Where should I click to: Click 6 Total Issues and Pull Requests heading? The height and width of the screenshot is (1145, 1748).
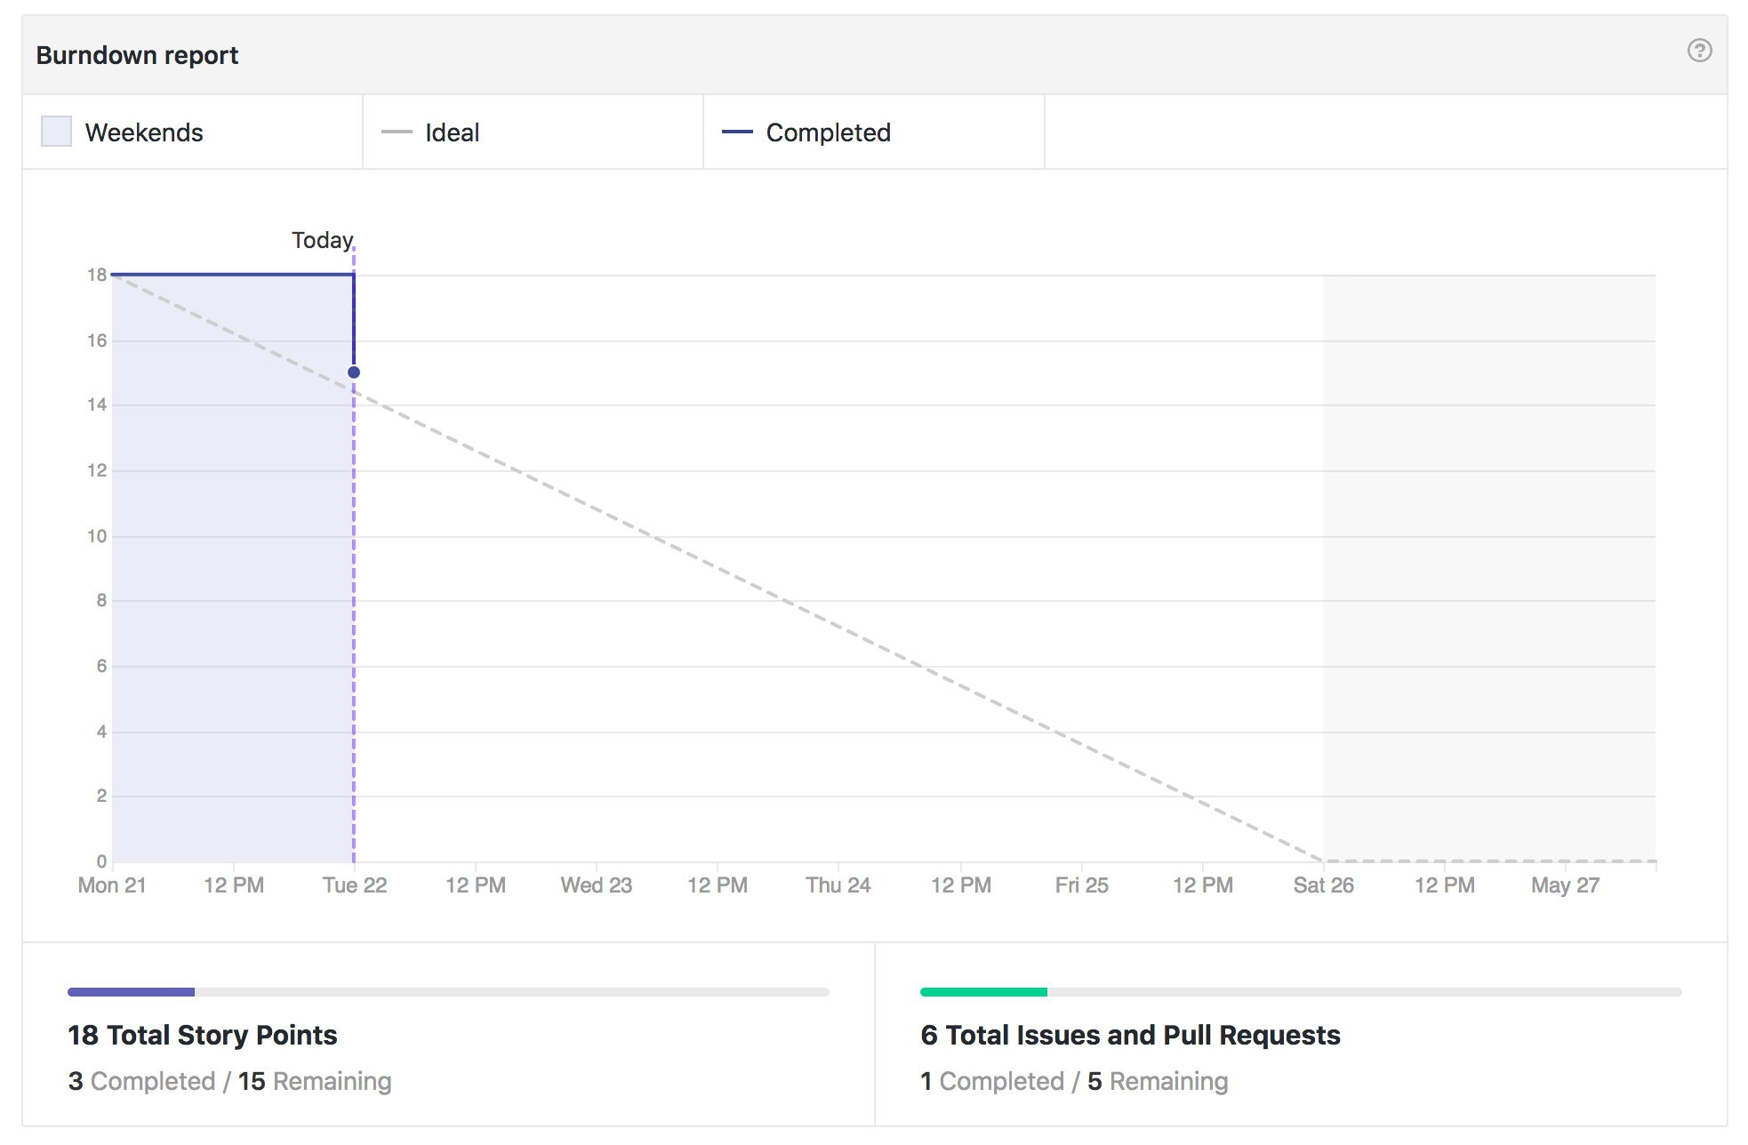click(1130, 1035)
